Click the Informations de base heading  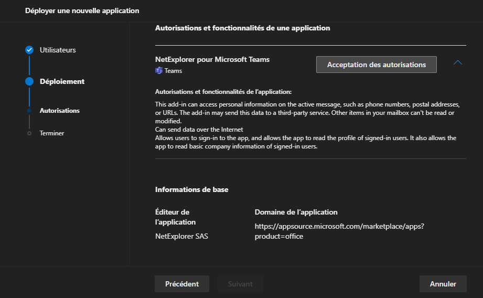coord(191,189)
